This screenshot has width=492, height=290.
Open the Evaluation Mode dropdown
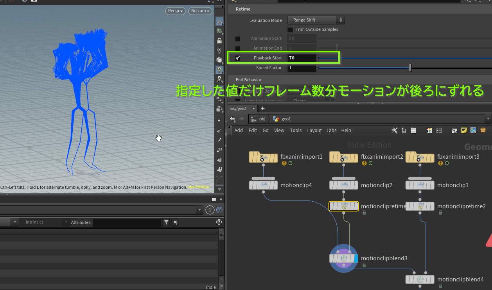[316, 20]
